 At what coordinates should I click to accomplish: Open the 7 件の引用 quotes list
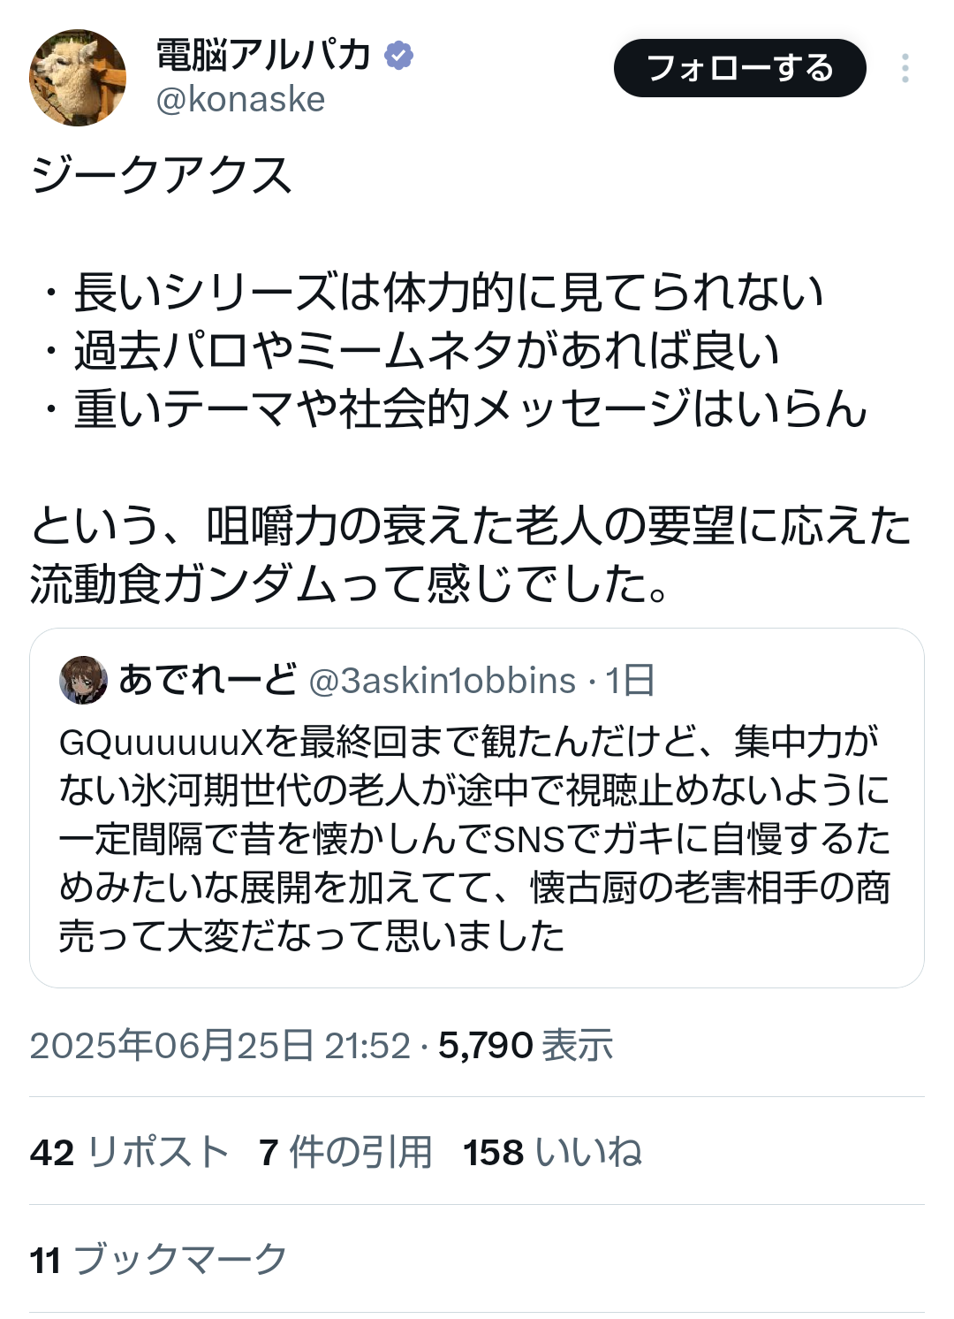click(345, 1153)
